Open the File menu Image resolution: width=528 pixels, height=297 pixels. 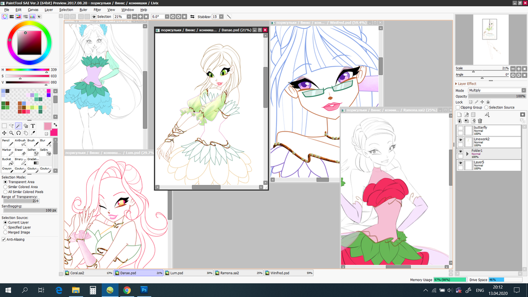[6, 9]
